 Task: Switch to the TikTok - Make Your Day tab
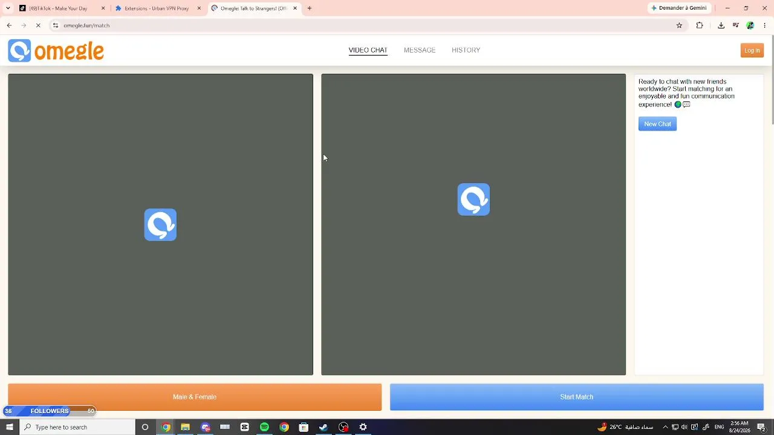pyautogui.click(x=62, y=8)
